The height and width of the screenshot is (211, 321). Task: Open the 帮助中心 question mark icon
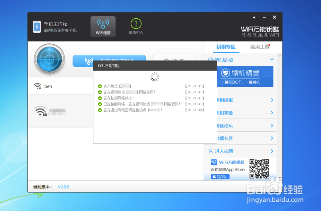pyautogui.click(x=136, y=24)
